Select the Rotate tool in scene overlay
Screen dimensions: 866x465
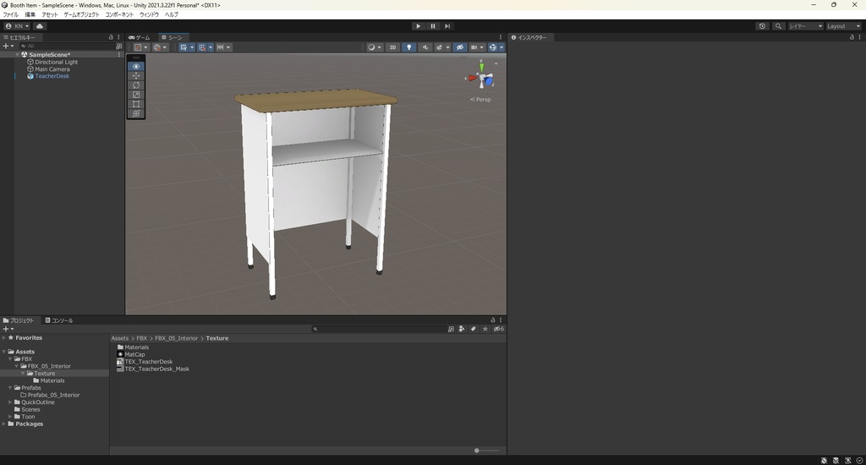coord(136,85)
